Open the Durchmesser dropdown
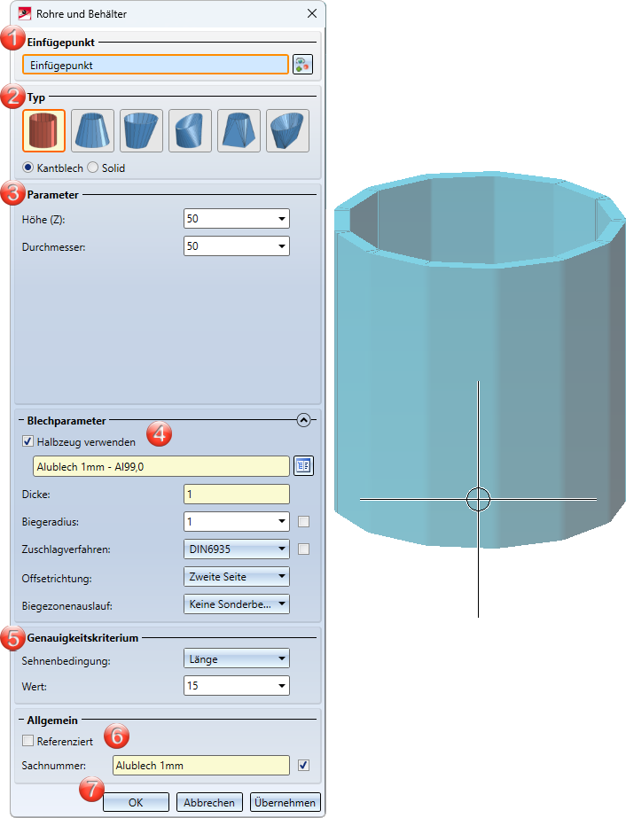This screenshot has width=626, height=818. (282, 245)
